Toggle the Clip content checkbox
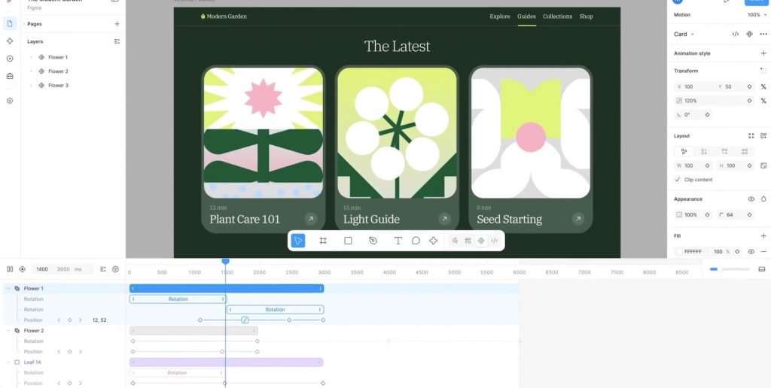Screen dimensions: 771x388 coord(678,180)
